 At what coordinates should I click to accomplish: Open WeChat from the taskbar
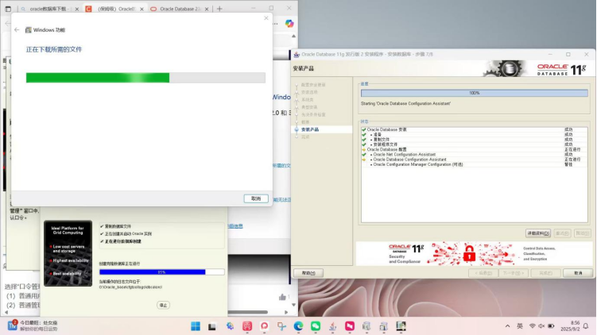click(x=316, y=326)
